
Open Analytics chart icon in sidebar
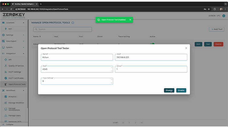point(6,96)
